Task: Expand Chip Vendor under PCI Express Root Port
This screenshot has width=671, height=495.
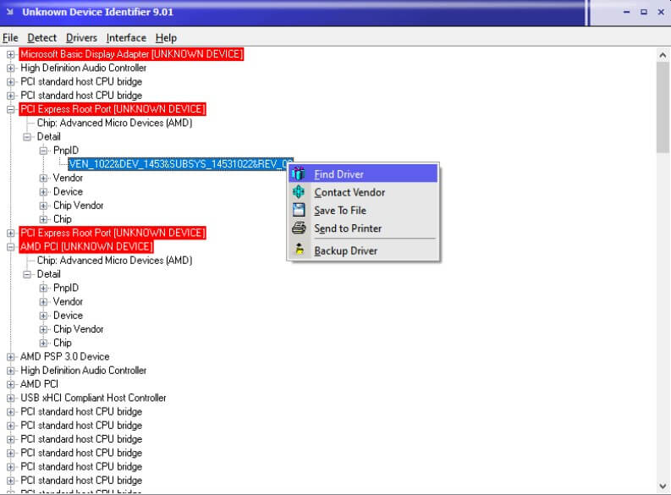Action: click(43, 206)
